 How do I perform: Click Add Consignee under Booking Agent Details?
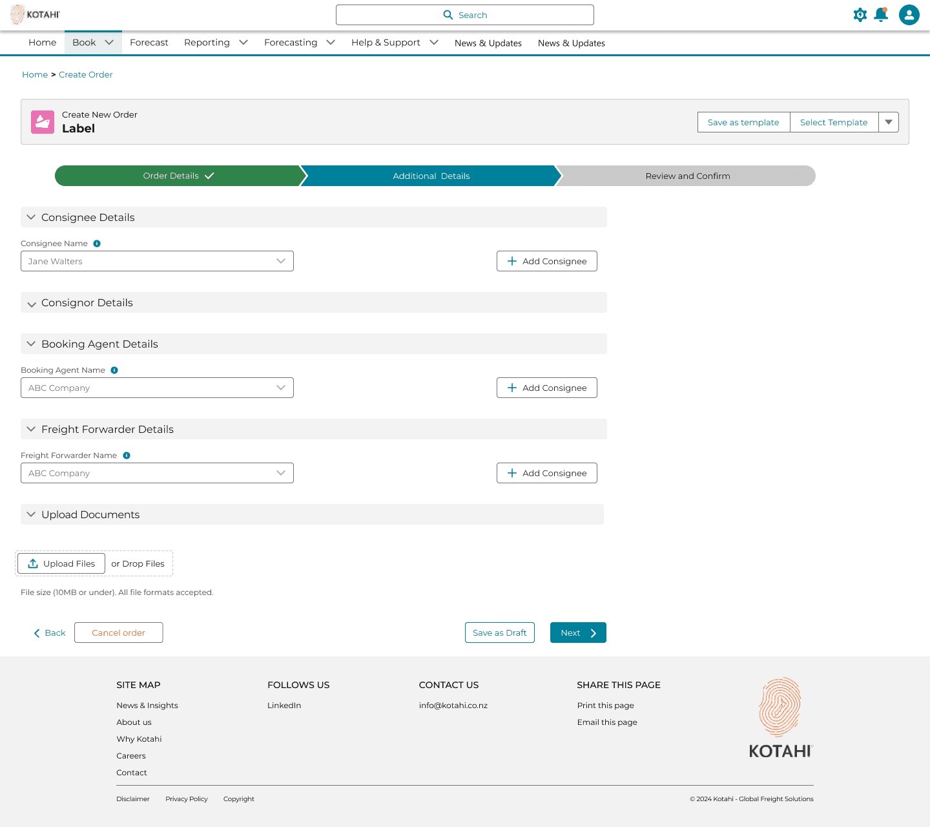pos(547,388)
